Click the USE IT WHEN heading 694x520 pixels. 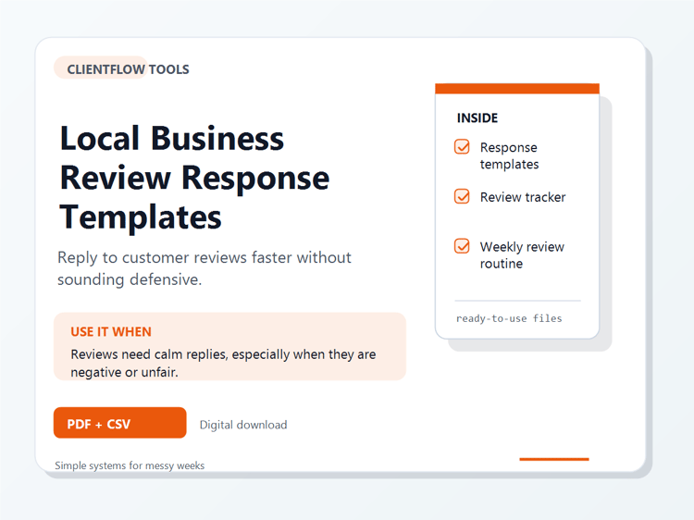tap(111, 331)
